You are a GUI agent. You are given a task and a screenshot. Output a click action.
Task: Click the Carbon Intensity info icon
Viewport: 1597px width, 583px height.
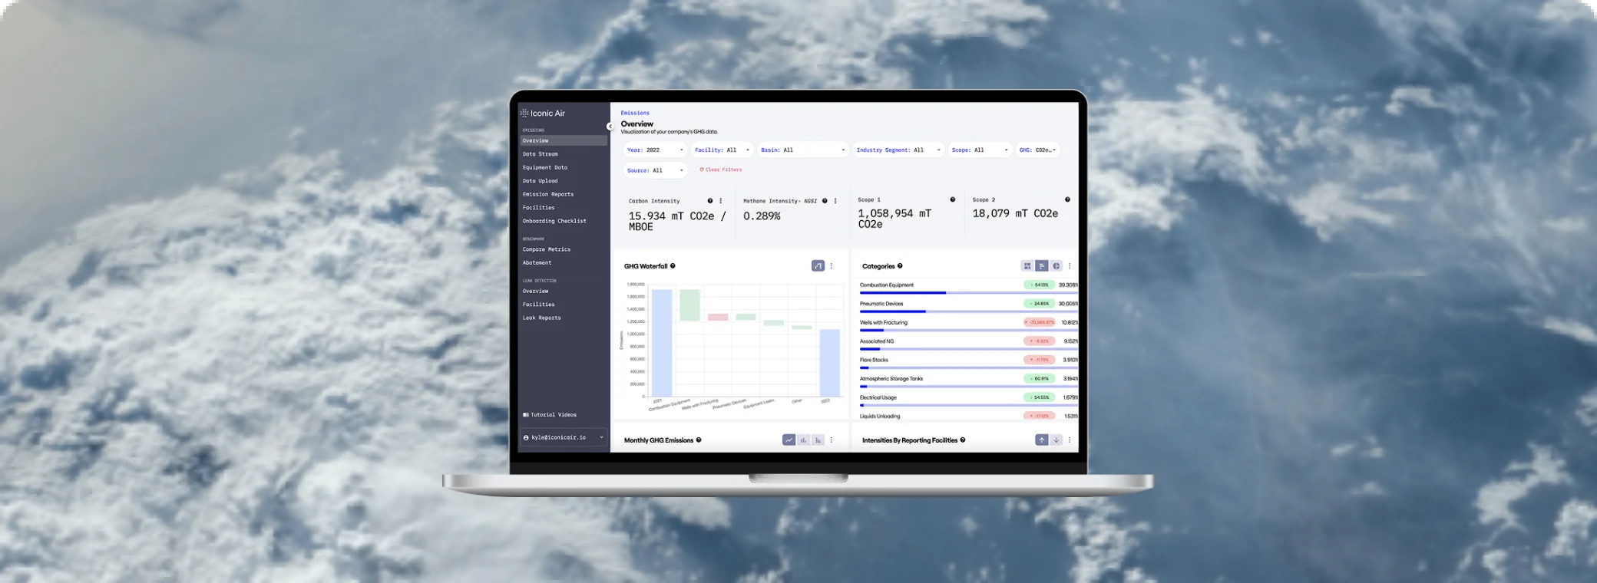tap(709, 201)
